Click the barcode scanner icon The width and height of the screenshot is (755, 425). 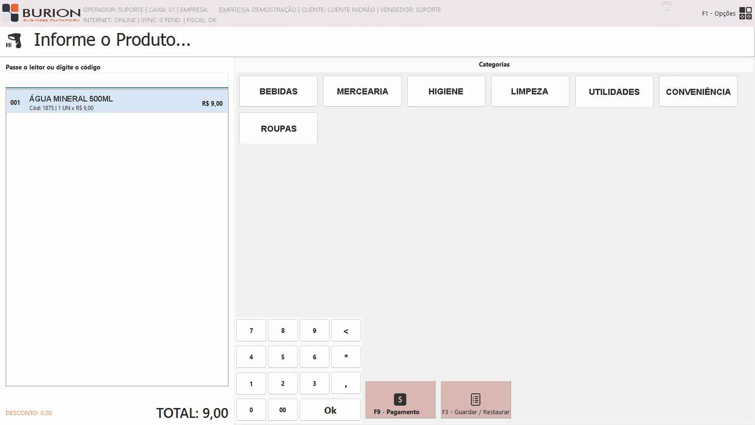point(14,41)
